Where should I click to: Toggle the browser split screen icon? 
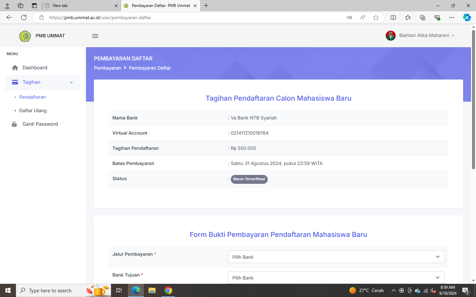[393, 17]
